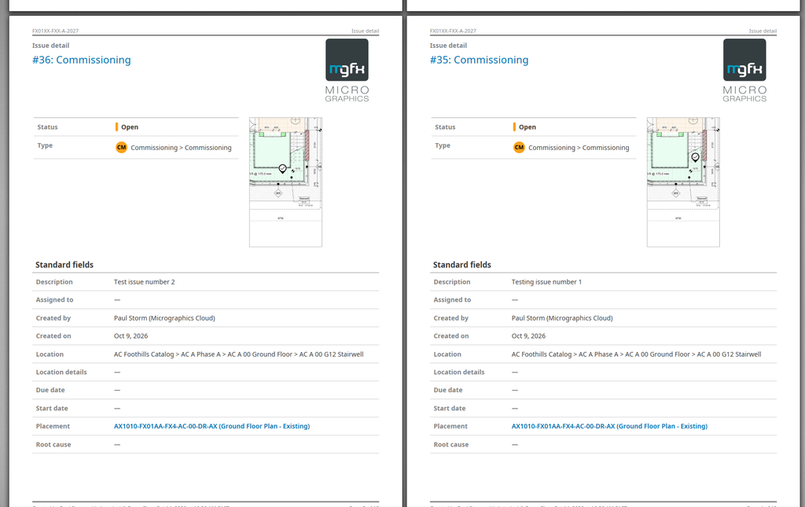
Task: Click the floor plan thumbnail on issue #35
Action: pos(683,182)
